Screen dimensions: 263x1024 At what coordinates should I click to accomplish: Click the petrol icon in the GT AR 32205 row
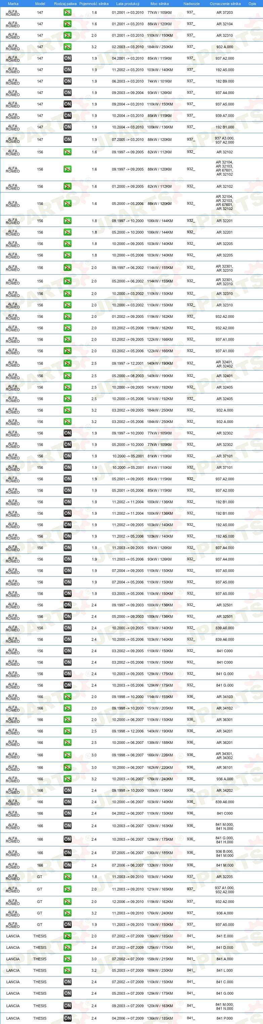(68, 877)
